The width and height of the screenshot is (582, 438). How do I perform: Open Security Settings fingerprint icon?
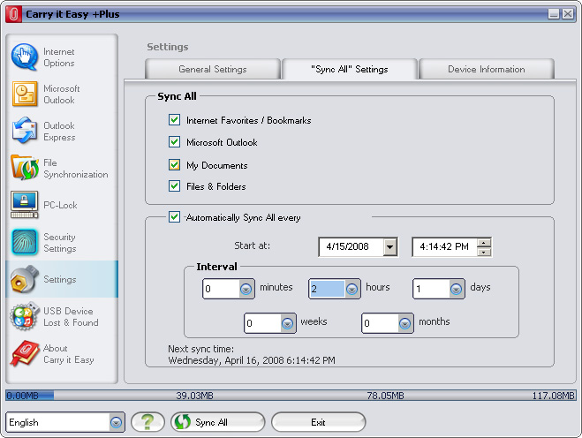[25, 242]
